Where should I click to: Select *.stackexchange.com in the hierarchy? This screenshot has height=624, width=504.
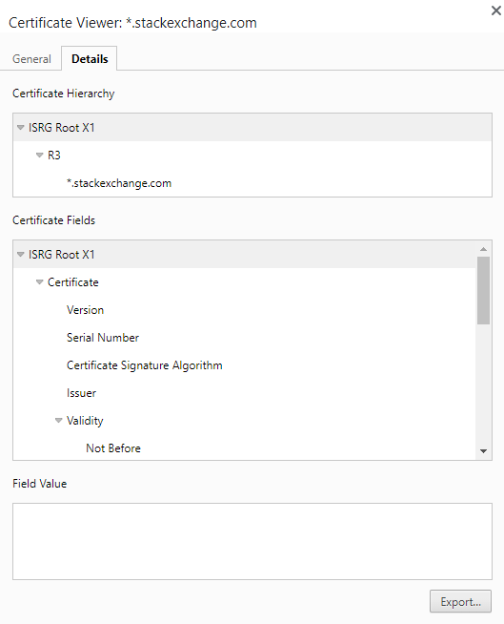tap(252, 183)
